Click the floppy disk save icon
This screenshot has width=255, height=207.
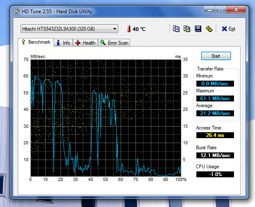tap(198, 29)
